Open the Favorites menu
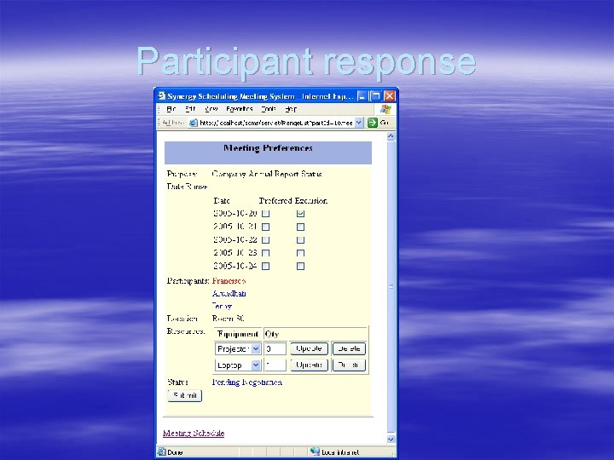This screenshot has width=614, height=460. pyautogui.click(x=240, y=109)
